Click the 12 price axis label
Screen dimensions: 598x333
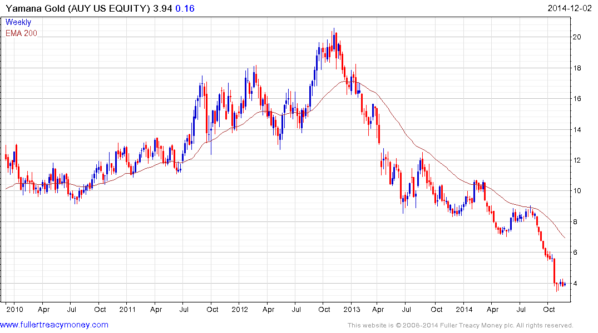pos(577,160)
